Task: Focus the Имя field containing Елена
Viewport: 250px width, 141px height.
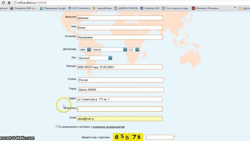Action: 120,27
